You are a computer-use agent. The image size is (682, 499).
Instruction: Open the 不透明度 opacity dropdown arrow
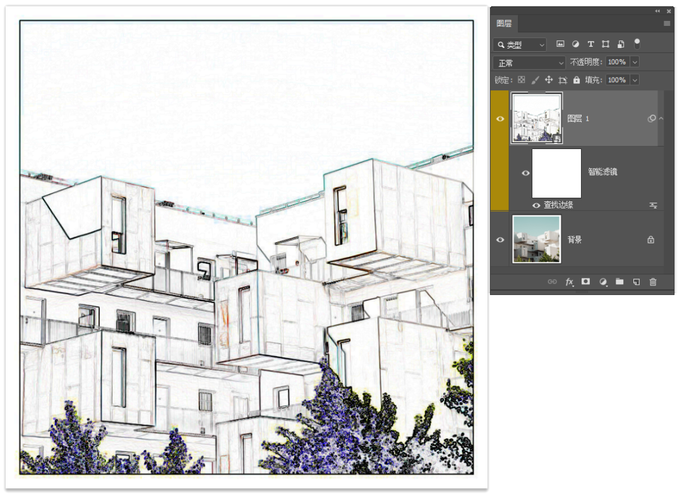coord(635,63)
